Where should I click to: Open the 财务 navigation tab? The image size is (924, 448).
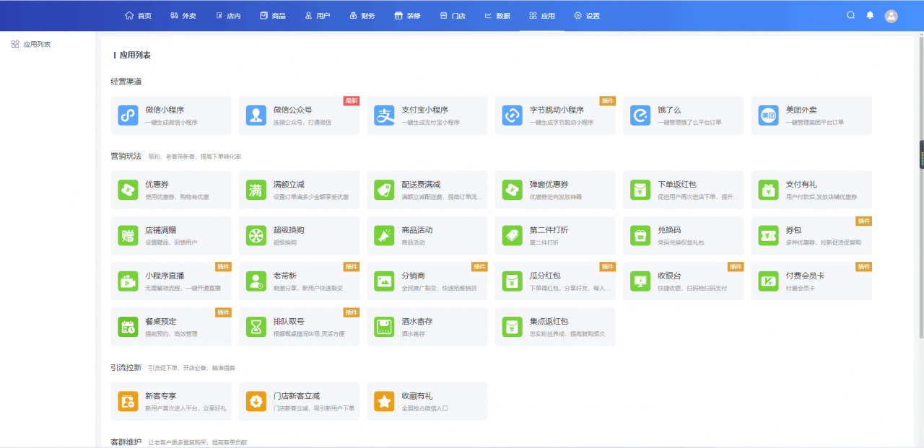362,16
